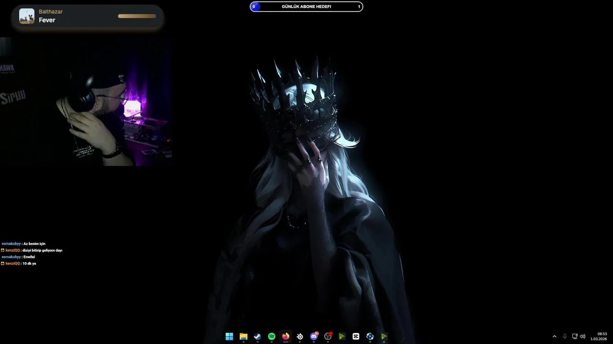Click the microphone tray icon
Image resolution: width=613 pixels, height=344 pixels.
click(x=565, y=336)
